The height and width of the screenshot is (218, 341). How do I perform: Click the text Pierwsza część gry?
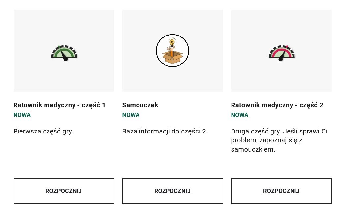point(43,131)
